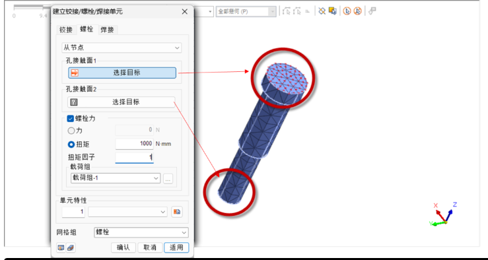Switch to the 焊接 tab
Screen dimensions: 488x260
[x=108, y=30]
